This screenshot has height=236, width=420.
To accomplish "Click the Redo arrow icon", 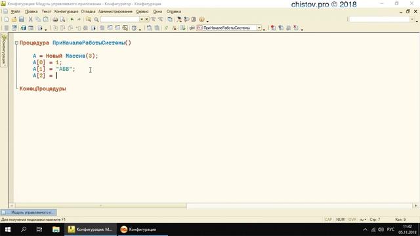I will [x=79, y=19].
